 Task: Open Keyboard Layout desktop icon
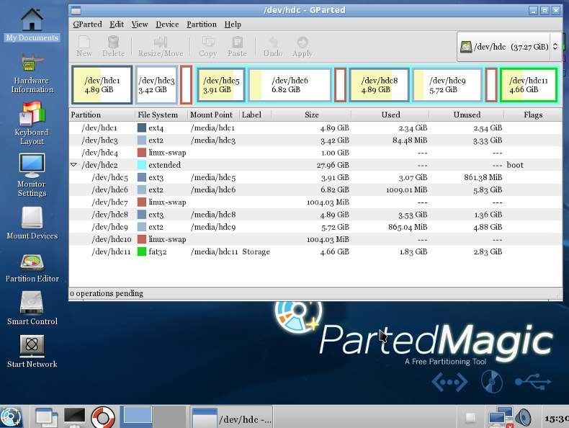point(32,123)
